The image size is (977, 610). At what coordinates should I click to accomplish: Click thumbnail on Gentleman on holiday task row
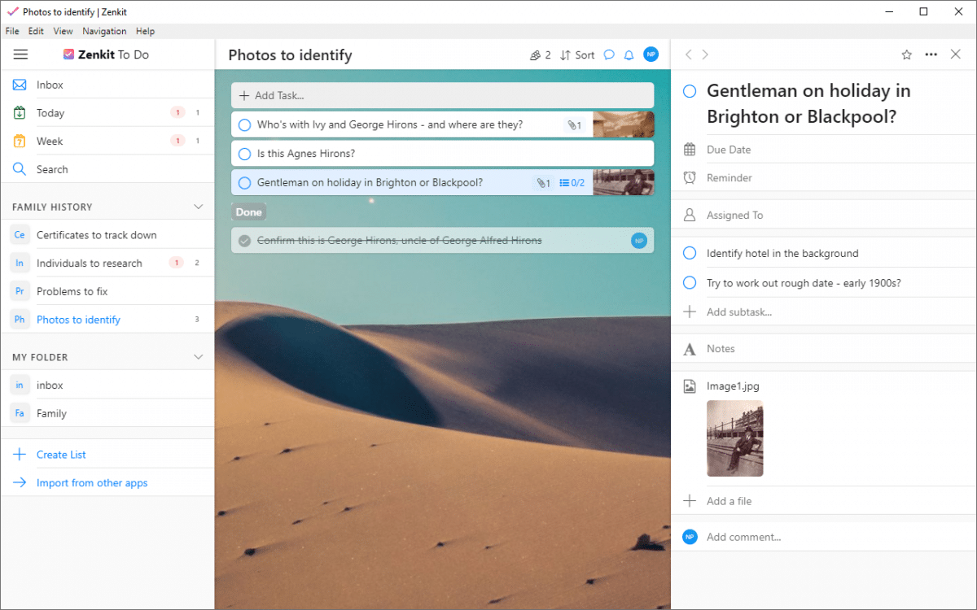(x=623, y=183)
